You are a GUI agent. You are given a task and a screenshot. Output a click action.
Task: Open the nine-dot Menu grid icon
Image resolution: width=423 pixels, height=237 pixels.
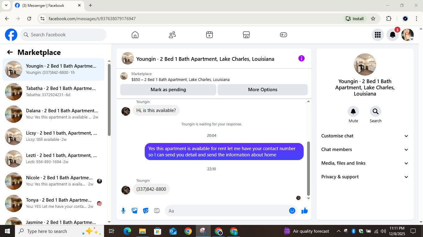pyautogui.click(x=378, y=35)
